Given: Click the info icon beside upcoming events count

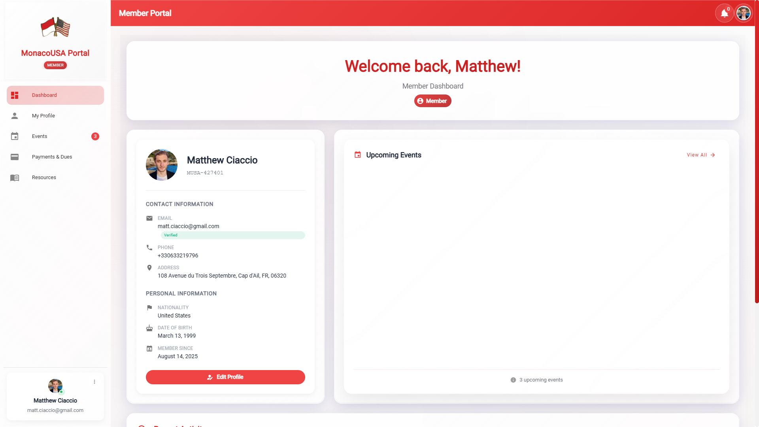Looking at the screenshot, I should (513, 380).
